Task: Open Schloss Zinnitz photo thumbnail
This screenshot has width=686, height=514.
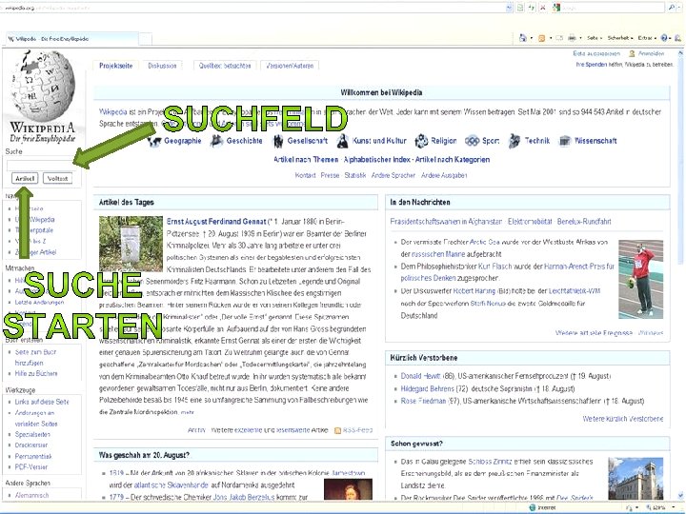Action: tap(636, 479)
